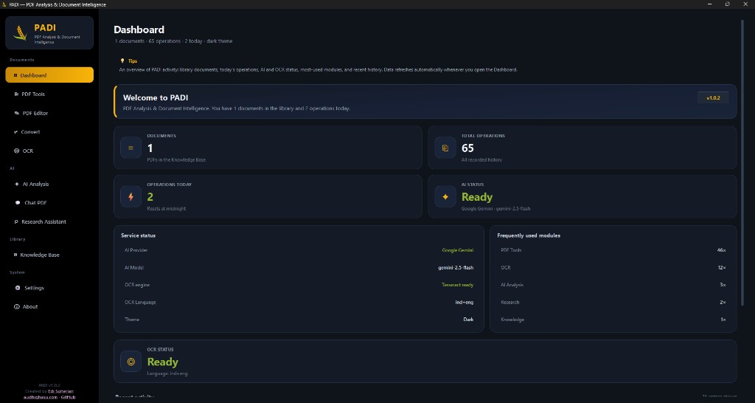The width and height of the screenshot is (755, 403).
Task: Click the About info icon in sidebar
Action: point(17,306)
